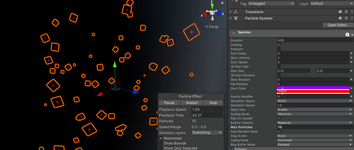Click the scene view lock icon
The height and width of the screenshot is (150, 354).
222,3
